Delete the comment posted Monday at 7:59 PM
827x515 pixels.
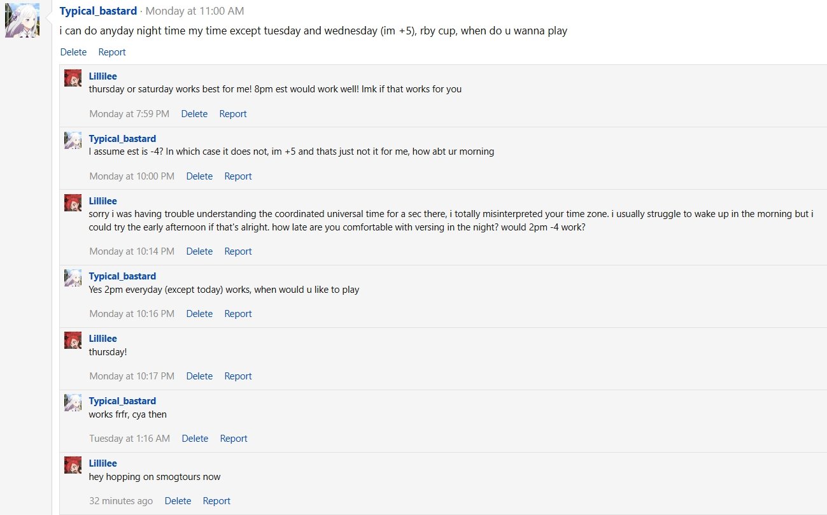[194, 114]
